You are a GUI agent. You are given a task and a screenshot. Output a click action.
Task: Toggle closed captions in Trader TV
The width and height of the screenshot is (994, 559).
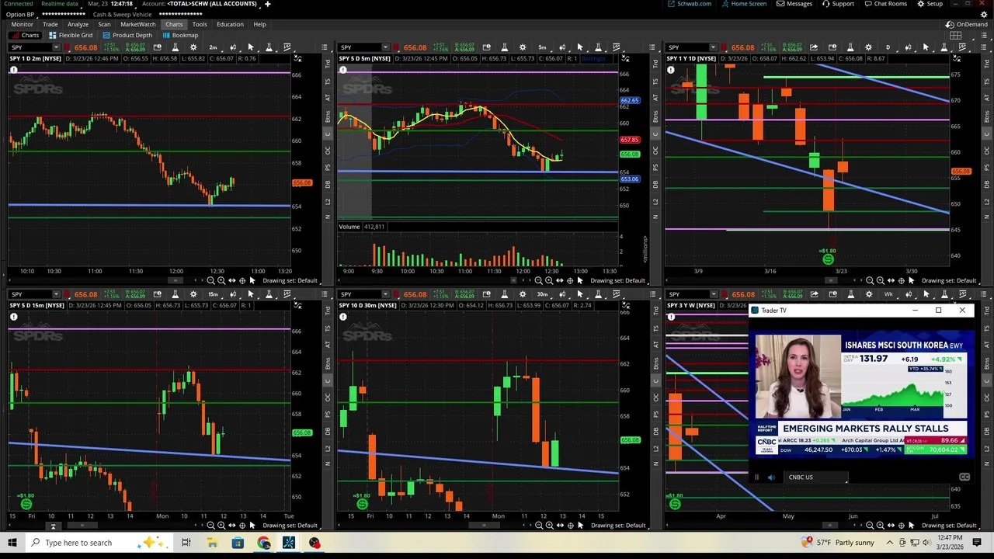click(x=964, y=477)
